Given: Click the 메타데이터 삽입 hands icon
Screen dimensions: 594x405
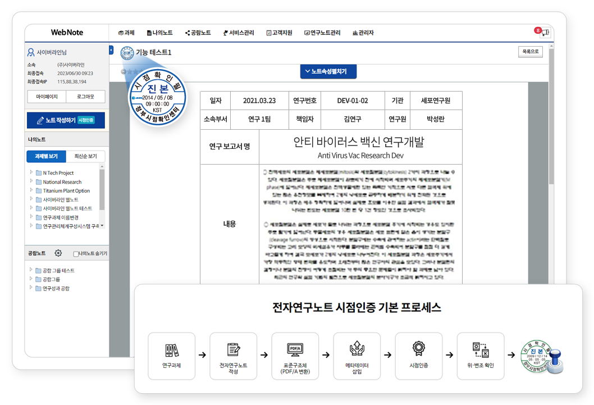Looking at the screenshot, I should pyautogui.click(x=357, y=349).
